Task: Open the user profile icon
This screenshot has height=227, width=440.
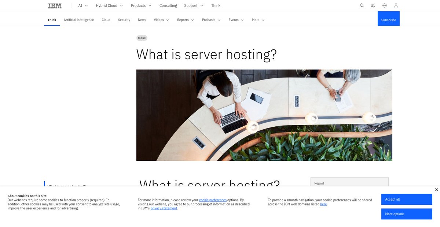Action: point(396,5)
